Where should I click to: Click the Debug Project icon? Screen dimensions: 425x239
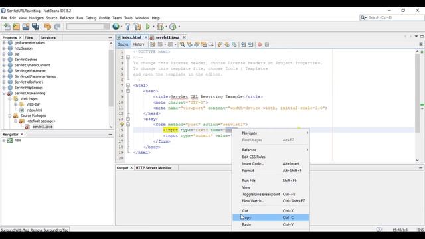pyautogui.click(x=160, y=27)
